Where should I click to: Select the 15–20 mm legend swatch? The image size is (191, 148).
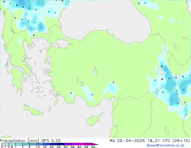[x=47, y=144]
